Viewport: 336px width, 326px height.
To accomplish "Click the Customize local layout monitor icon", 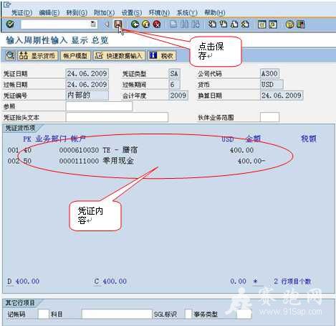I will [x=301, y=24].
